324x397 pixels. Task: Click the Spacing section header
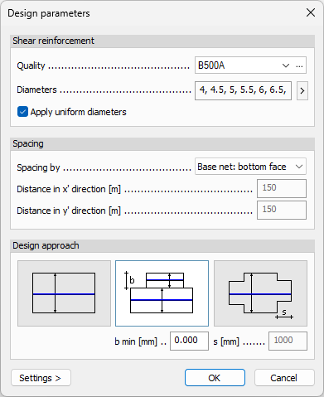tap(162, 144)
